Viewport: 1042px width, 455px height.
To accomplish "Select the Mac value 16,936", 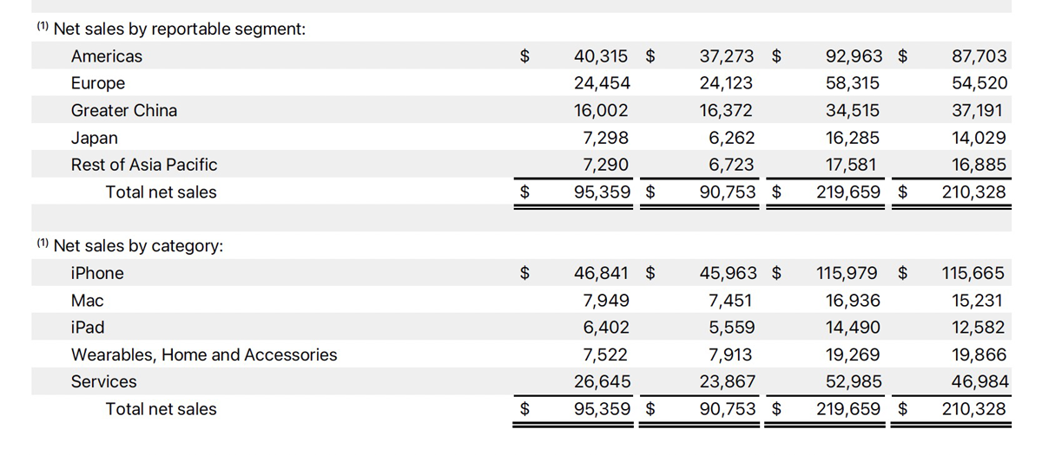I will (852, 301).
